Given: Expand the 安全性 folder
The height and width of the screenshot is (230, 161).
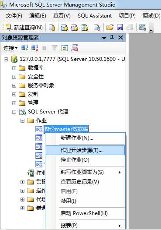Looking at the screenshot, I should tap(14, 77).
